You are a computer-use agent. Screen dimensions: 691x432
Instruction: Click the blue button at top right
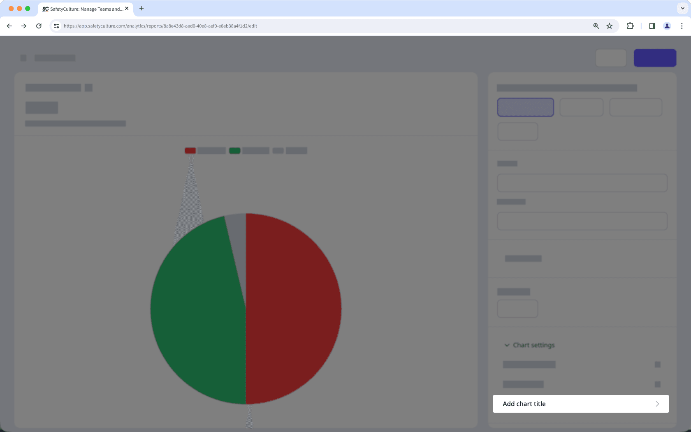(655, 58)
